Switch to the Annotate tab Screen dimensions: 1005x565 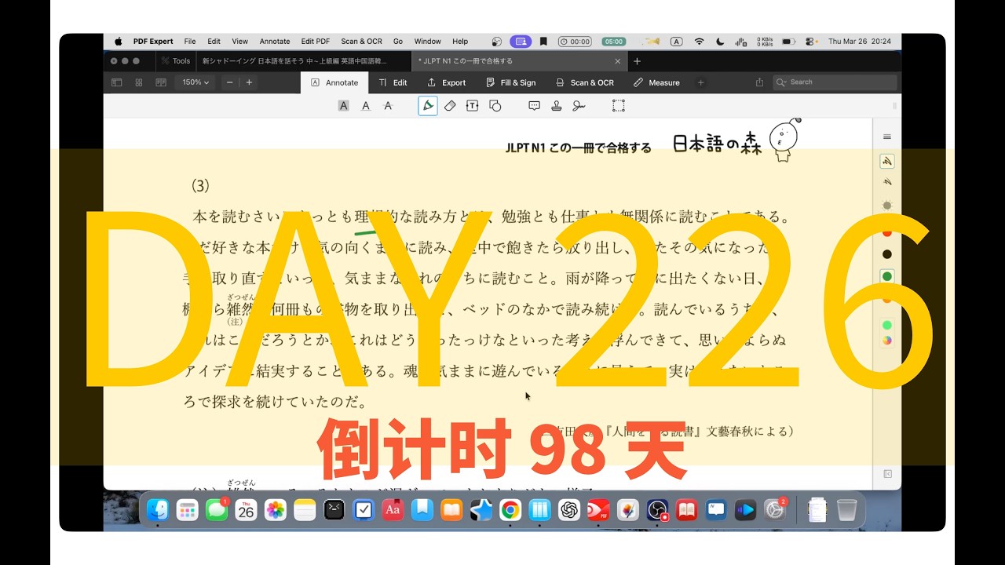(334, 82)
